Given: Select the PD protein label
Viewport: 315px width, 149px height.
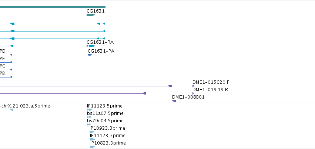Looking at the screenshot, I should 3,51.
